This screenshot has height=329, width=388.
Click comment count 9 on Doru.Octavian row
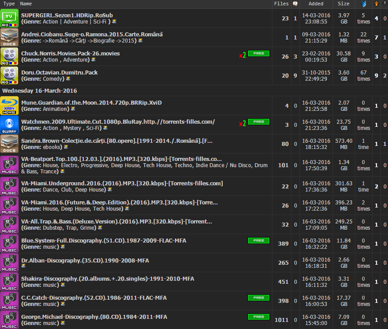coord(295,75)
